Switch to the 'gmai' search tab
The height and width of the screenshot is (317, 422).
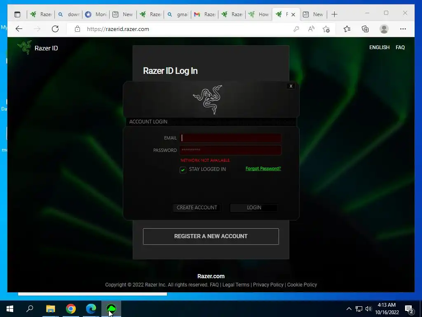click(x=178, y=14)
